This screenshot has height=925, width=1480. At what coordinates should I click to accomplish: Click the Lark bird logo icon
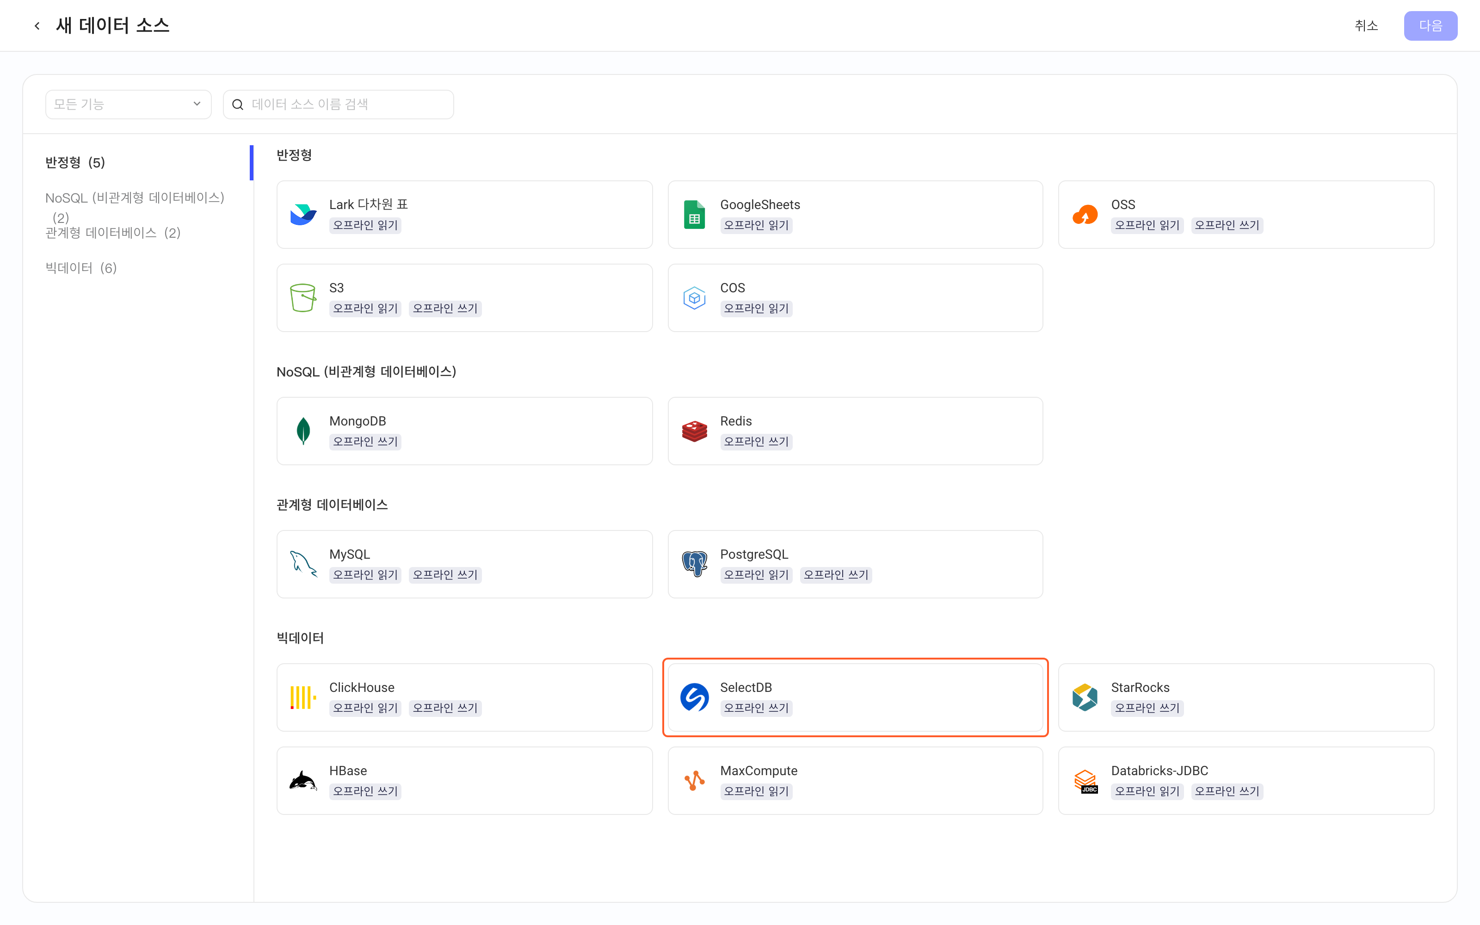tap(303, 215)
